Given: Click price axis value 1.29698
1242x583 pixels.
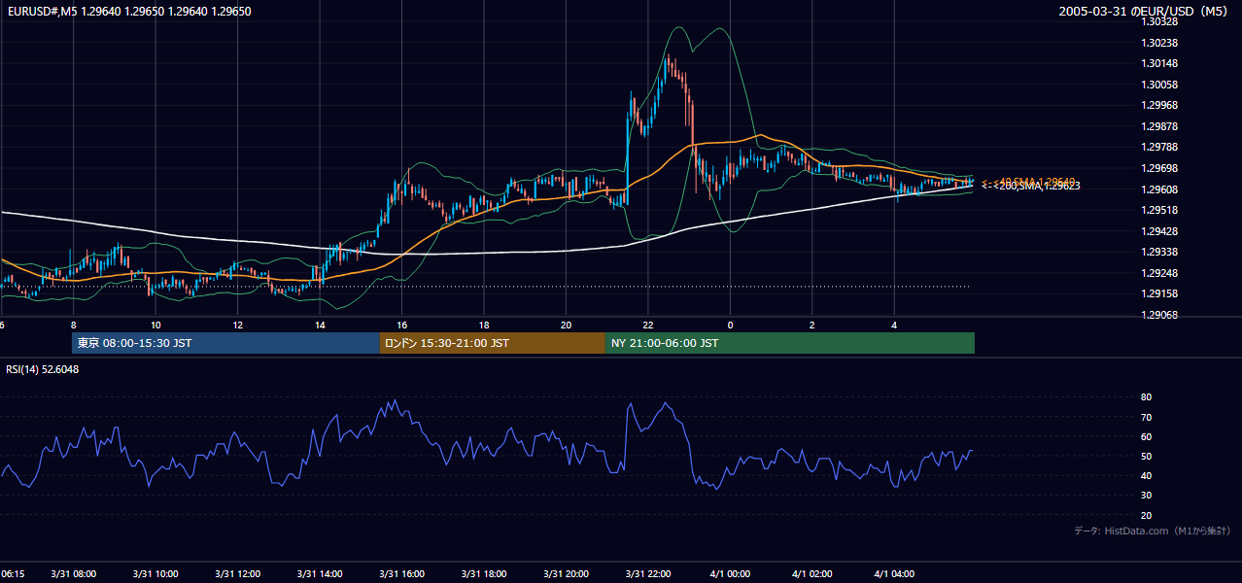Looking at the screenshot, I should [1160, 168].
